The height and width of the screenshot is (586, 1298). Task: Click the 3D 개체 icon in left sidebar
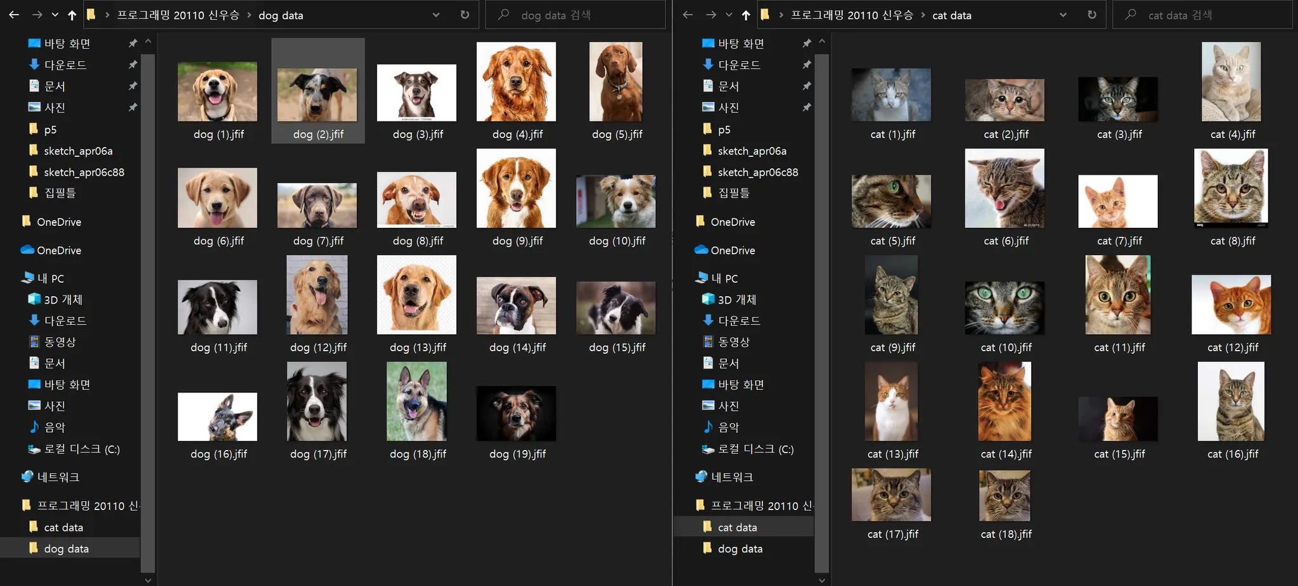pos(34,299)
